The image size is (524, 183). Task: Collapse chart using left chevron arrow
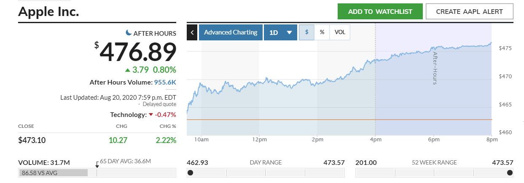(x=192, y=32)
